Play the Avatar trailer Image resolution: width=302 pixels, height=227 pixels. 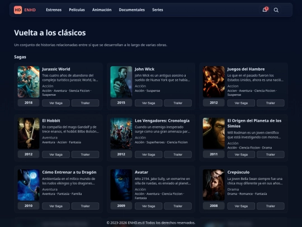coord(178,206)
